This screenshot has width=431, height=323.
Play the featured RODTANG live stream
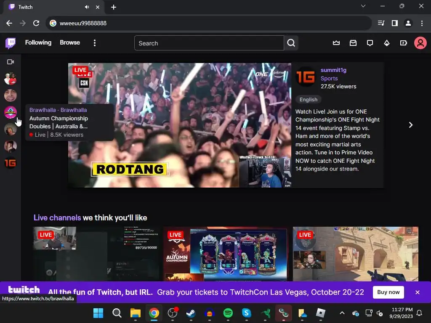point(180,125)
